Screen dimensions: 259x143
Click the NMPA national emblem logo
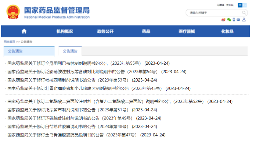click(13, 12)
